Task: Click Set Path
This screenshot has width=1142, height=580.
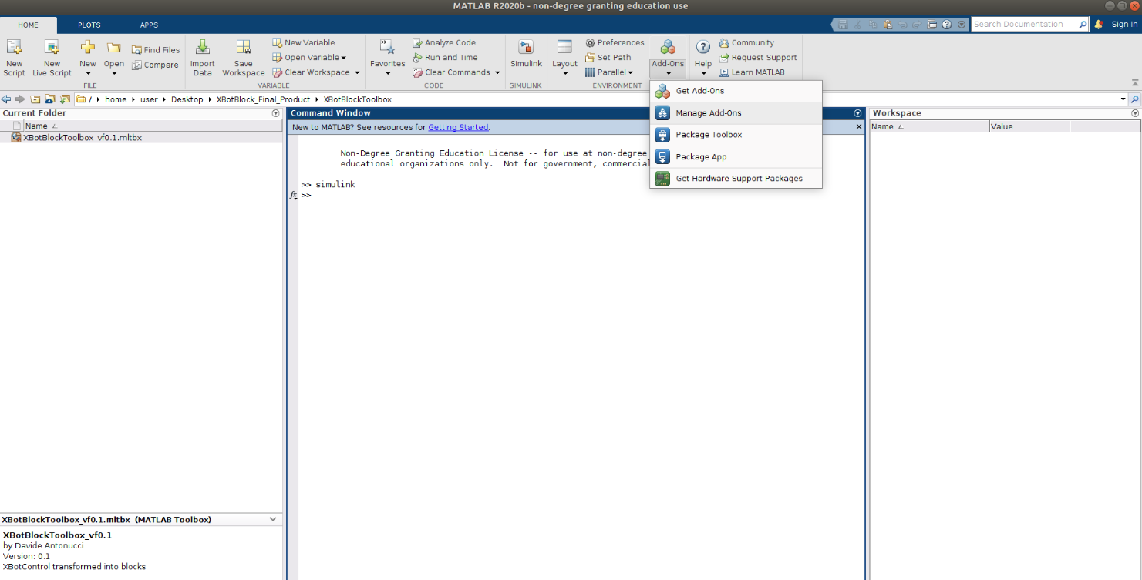Action: click(x=608, y=58)
